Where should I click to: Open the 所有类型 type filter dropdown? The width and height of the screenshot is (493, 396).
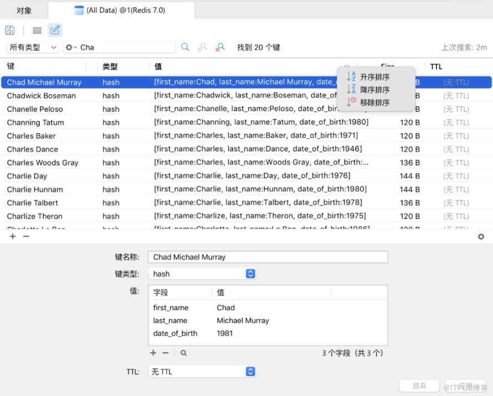tap(33, 48)
